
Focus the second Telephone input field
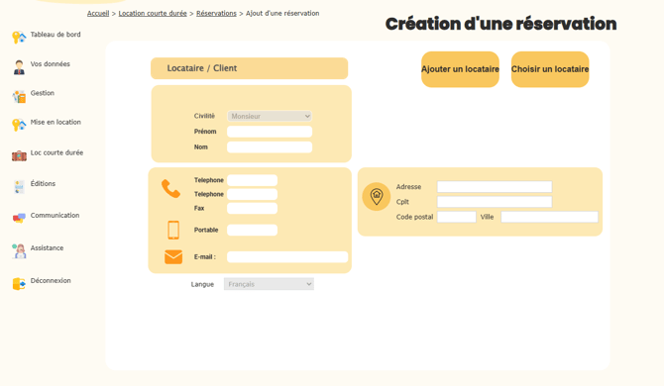coord(253,194)
